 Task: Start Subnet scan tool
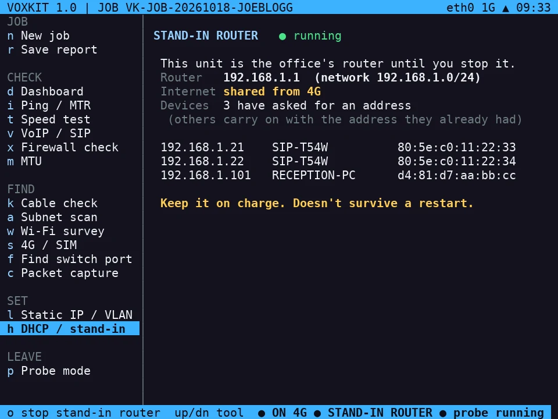tap(70, 217)
